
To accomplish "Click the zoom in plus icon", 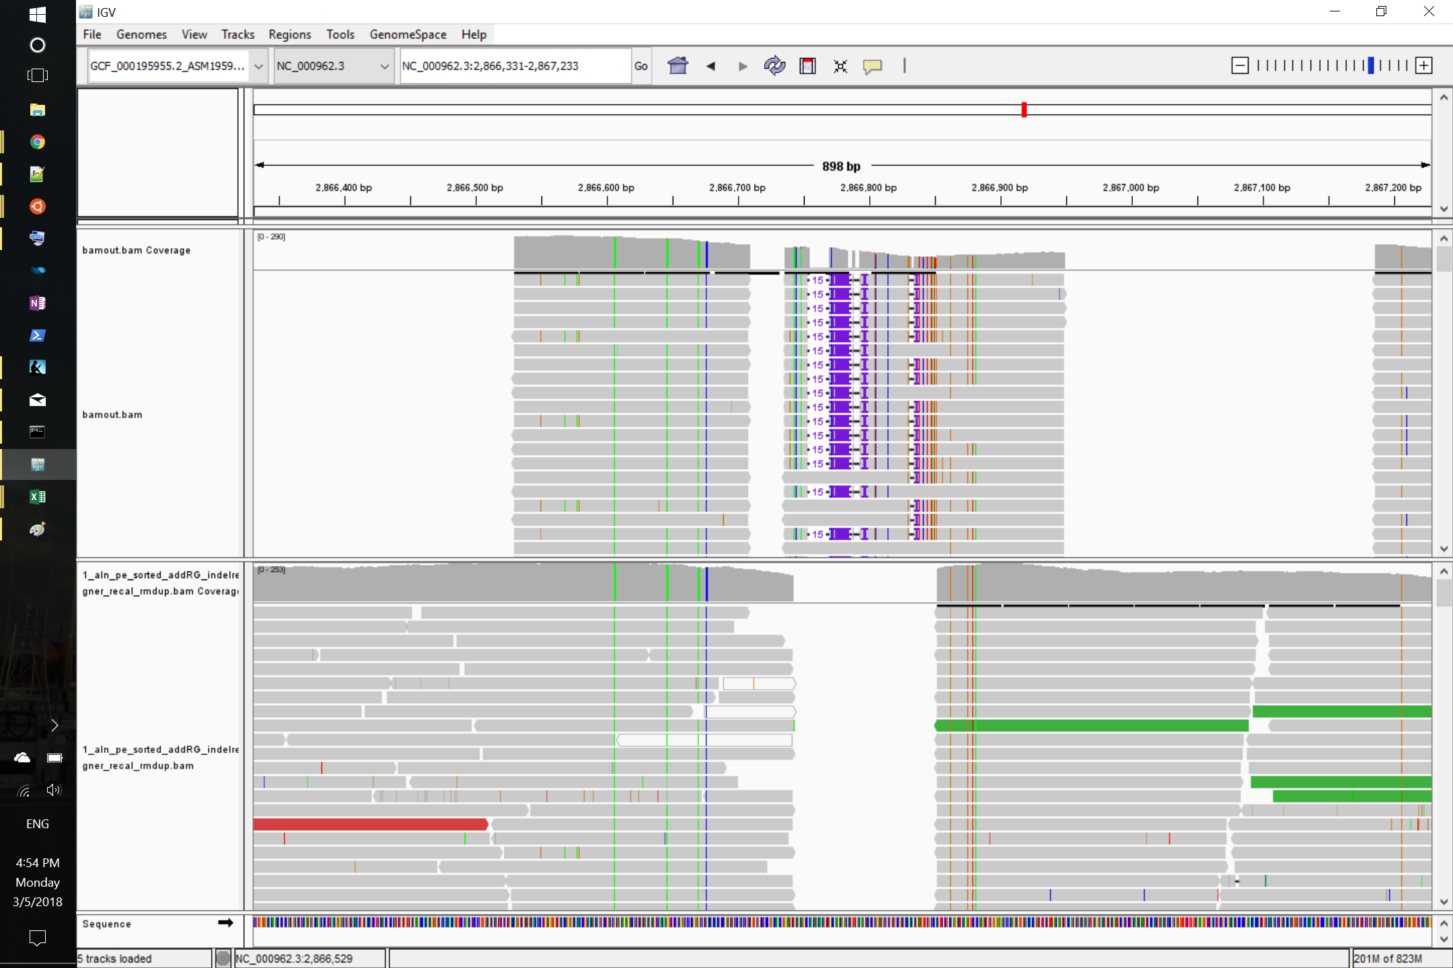I will (x=1423, y=65).
